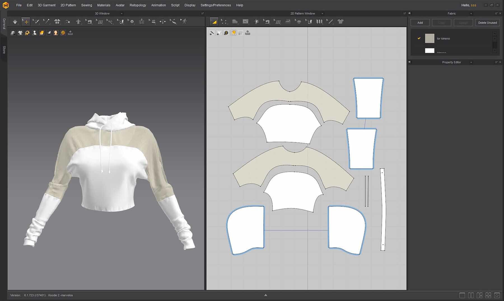504x301 pixels.
Task: Click the running avatar animation icon
Action: coord(184,22)
